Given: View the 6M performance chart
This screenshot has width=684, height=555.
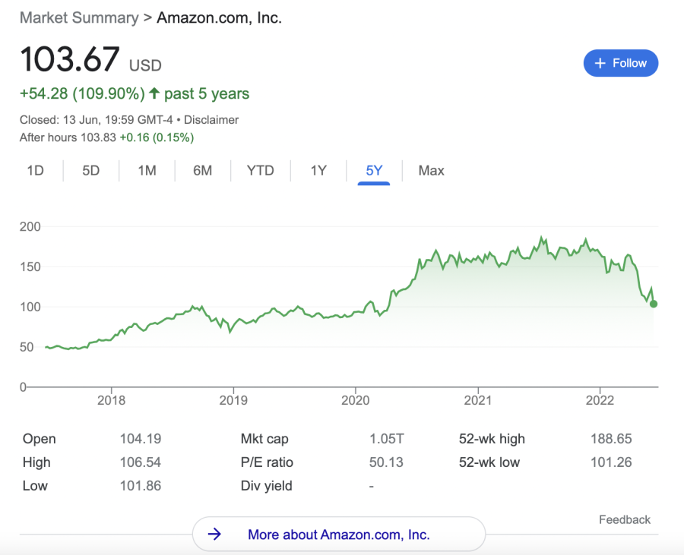Looking at the screenshot, I should [x=202, y=171].
